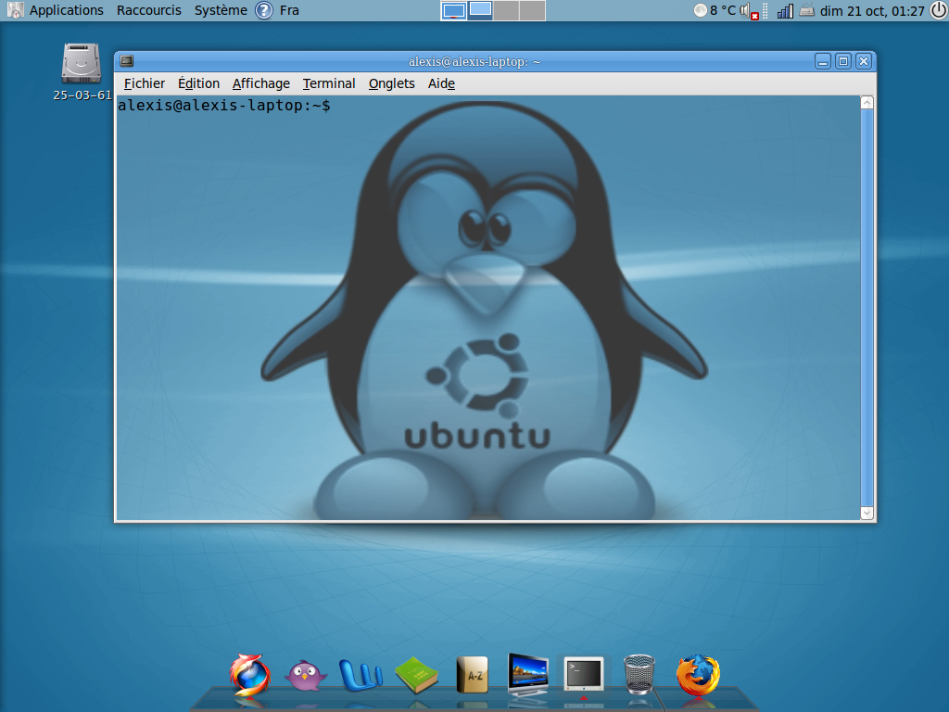Image resolution: width=949 pixels, height=712 pixels.
Task: Open the Applications panel menu
Action: pyautogui.click(x=66, y=10)
